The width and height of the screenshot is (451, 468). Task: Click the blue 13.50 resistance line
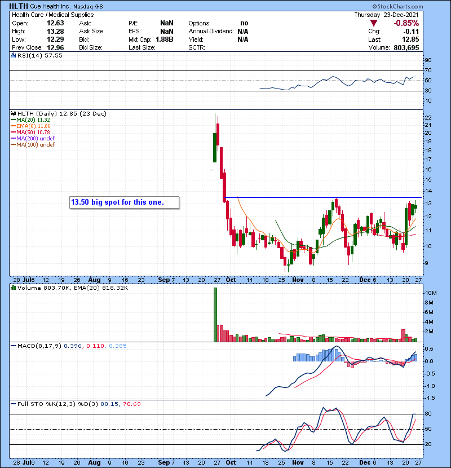323,197
